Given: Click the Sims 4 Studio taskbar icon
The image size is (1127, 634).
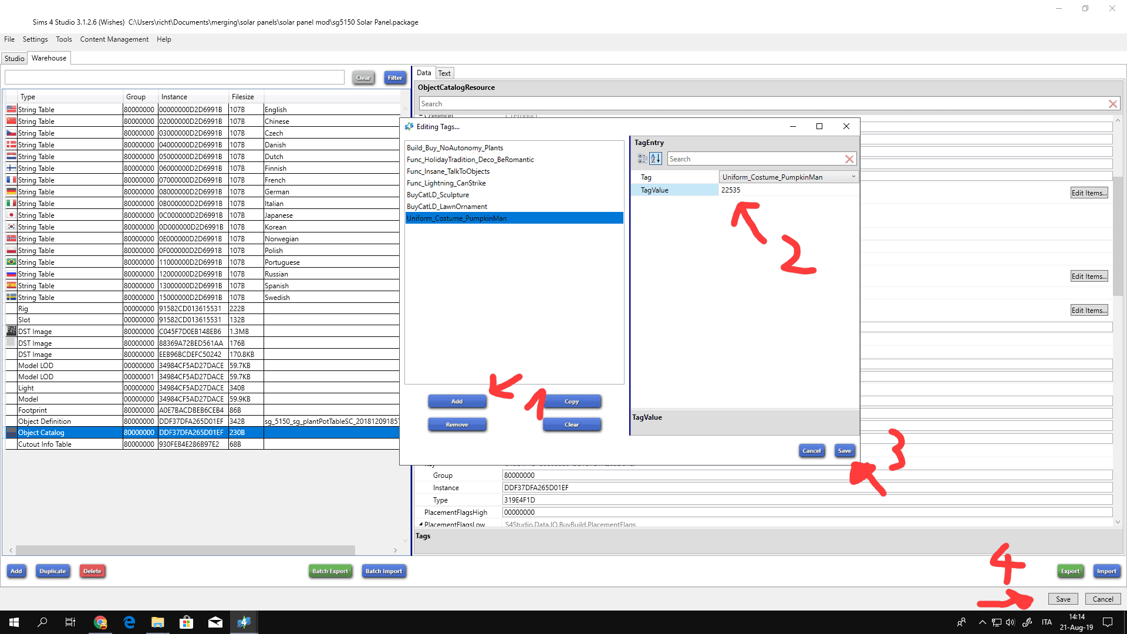Looking at the screenshot, I should (x=244, y=622).
